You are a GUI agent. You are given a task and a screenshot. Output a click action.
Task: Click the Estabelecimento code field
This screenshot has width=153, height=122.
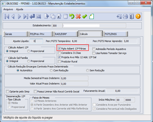(57, 26)
